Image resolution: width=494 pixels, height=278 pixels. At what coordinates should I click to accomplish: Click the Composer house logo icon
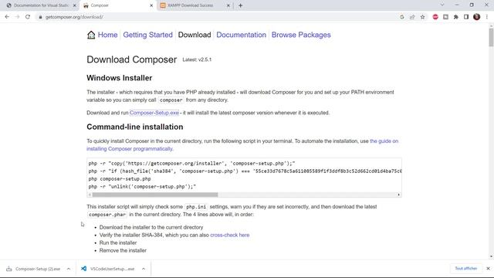point(91,35)
